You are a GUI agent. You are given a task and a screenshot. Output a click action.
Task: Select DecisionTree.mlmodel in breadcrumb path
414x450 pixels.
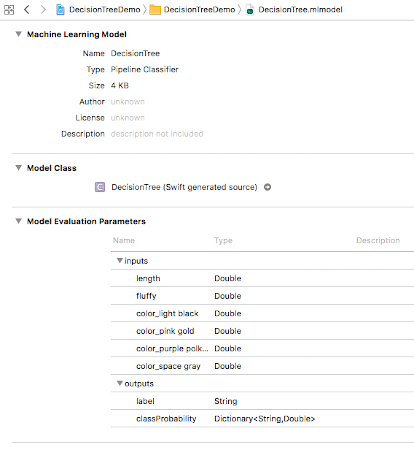(300, 10)
